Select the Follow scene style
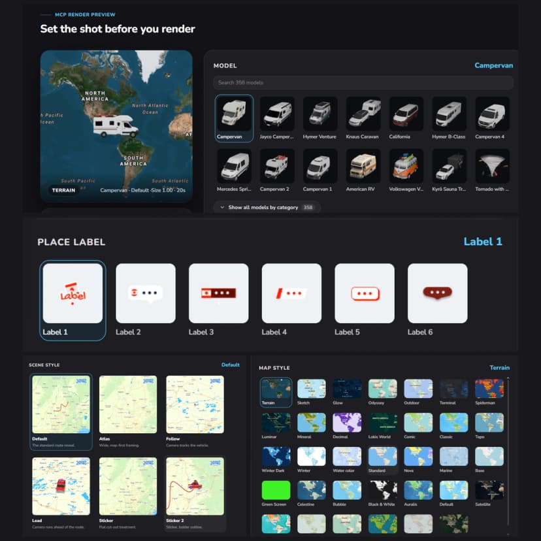Image resolution: width=541 pixels, height=541 pixels. 195,404
